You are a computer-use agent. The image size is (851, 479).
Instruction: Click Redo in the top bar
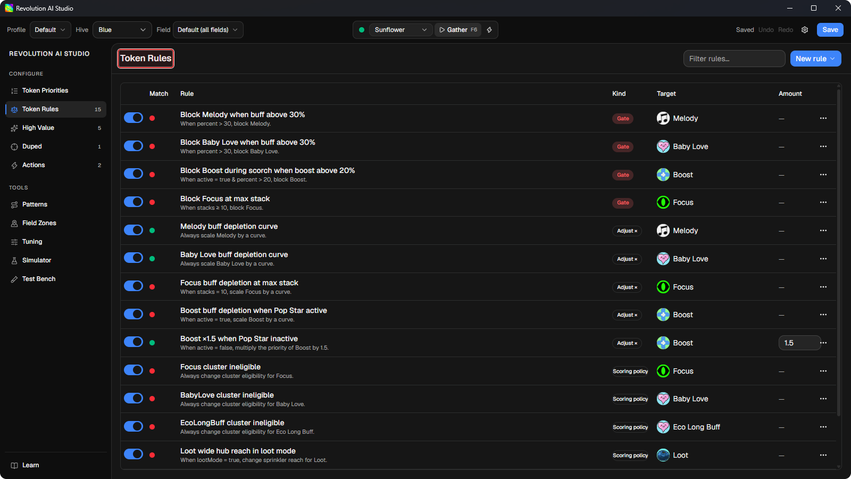[x=786, y=30]
